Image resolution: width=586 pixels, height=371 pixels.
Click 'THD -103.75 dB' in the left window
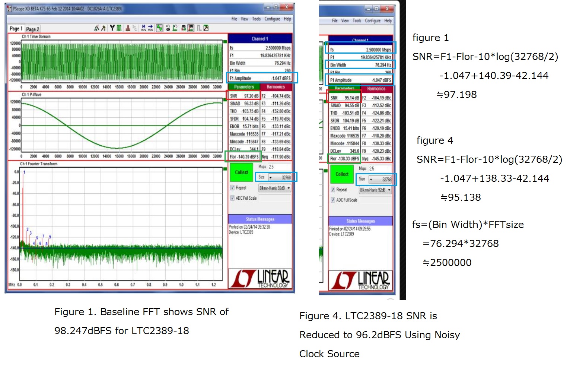pos(244,111)
